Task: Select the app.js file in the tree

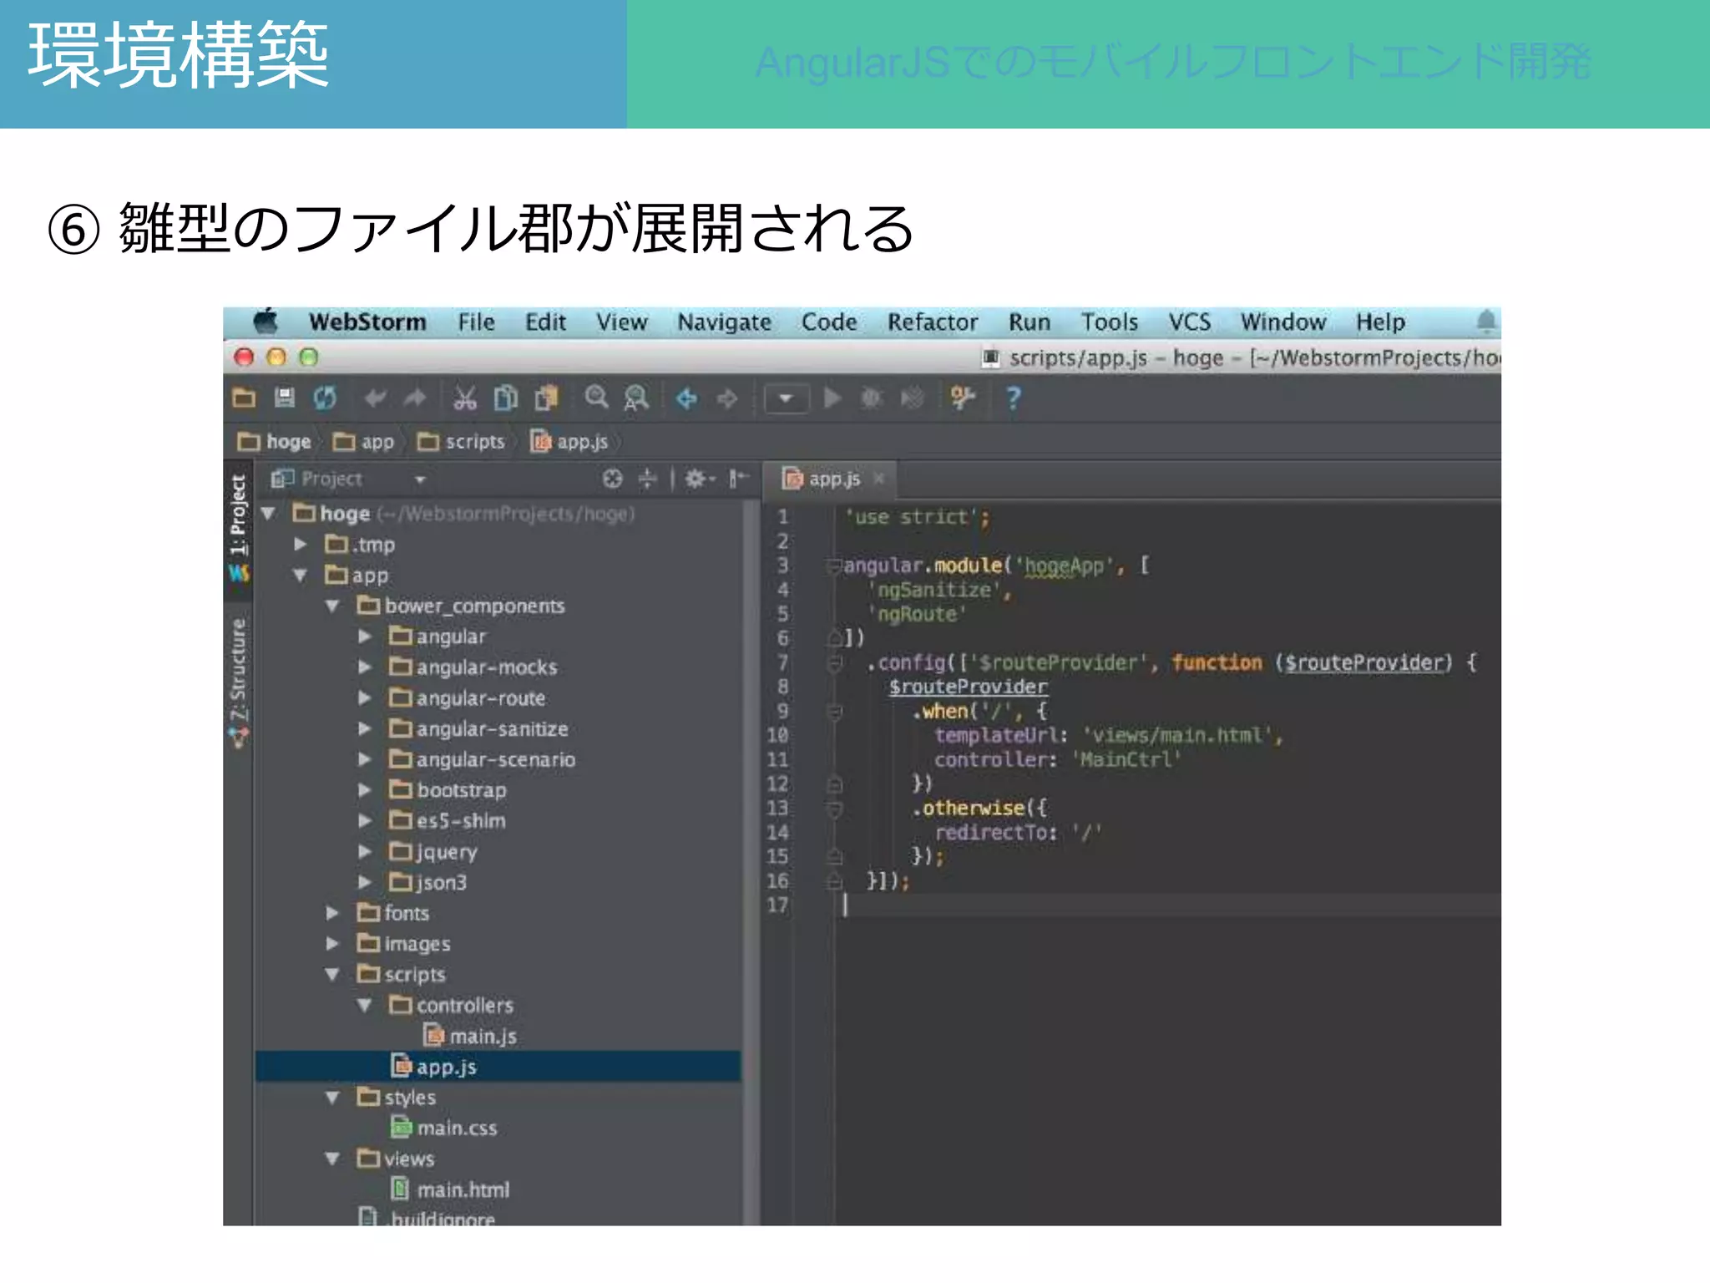Action: tap(498, 1067)
